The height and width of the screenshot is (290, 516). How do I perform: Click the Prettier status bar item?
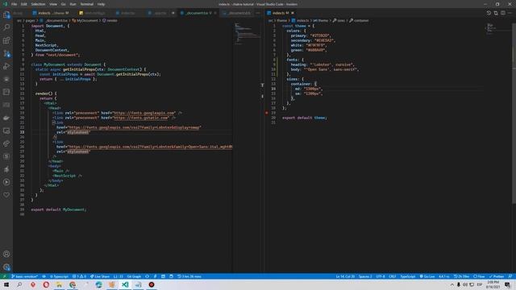click(497, 276)
